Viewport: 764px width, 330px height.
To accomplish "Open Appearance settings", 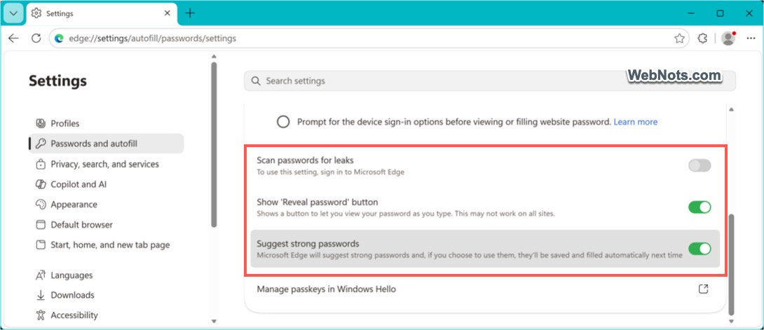I will (107, 205).
